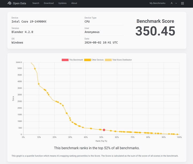Select the Anonymous user value
Screen dimensions: 193x164
[92, 32]
